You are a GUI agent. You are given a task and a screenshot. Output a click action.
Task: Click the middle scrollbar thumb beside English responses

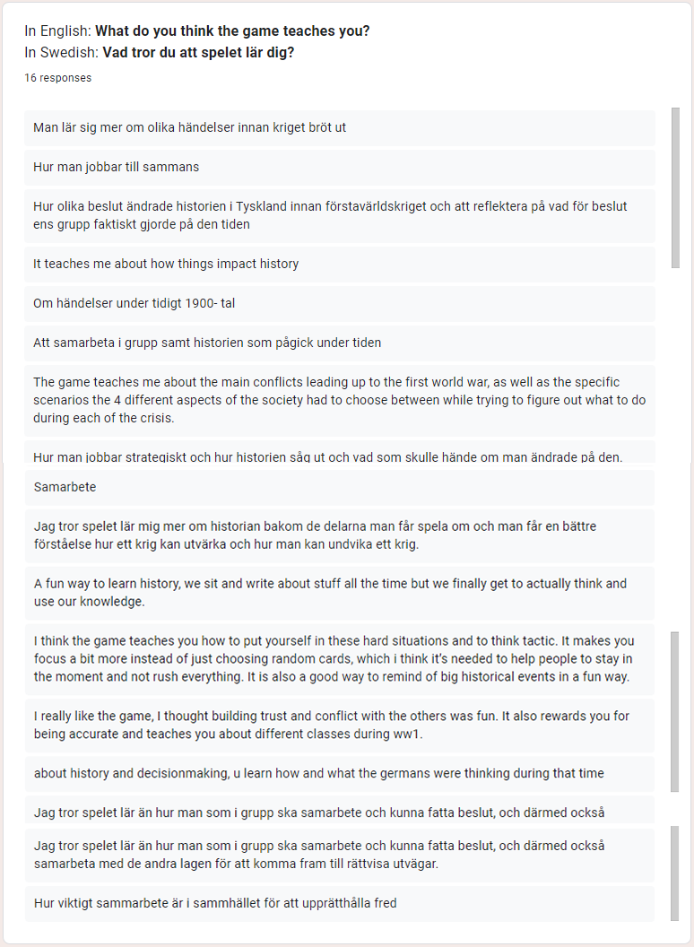tap(674, 711)
